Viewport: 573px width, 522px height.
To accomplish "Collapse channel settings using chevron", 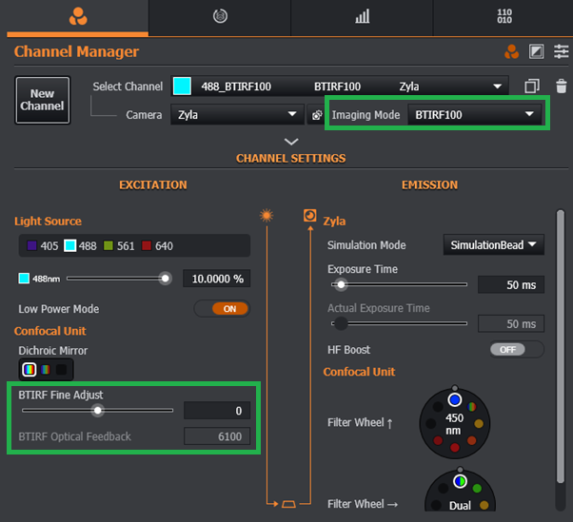I will pyautogui.click(x=291, y=141).
